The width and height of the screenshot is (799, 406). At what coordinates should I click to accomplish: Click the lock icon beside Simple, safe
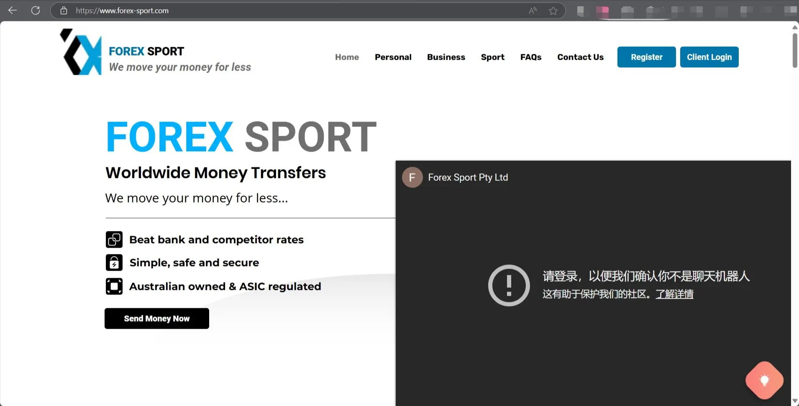click(x=114, y=263)
